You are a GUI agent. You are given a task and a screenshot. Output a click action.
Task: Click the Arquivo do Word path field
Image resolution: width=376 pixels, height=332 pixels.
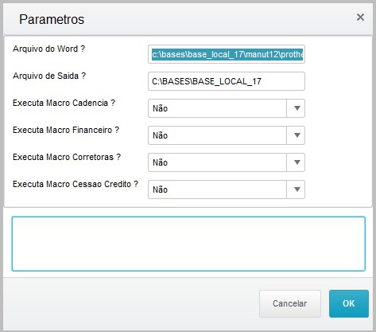click(227, 54)
